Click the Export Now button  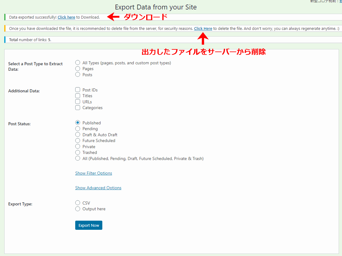pos(89,225)
